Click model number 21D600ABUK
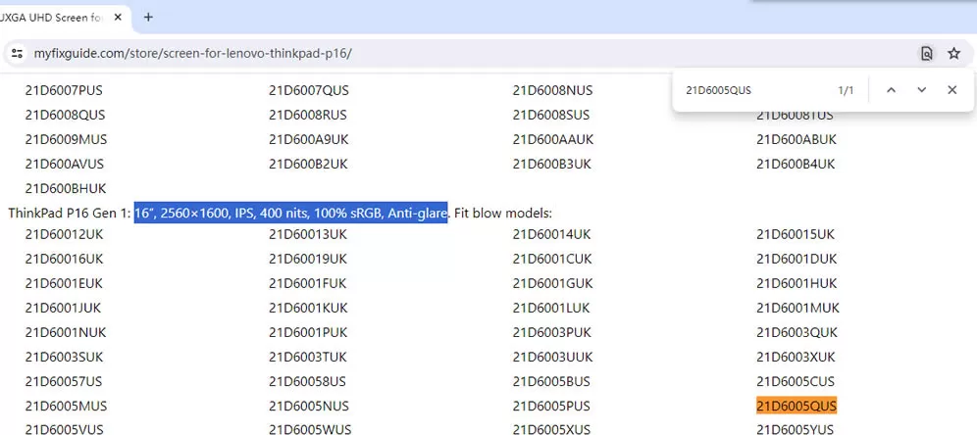 tap(797, 140)
